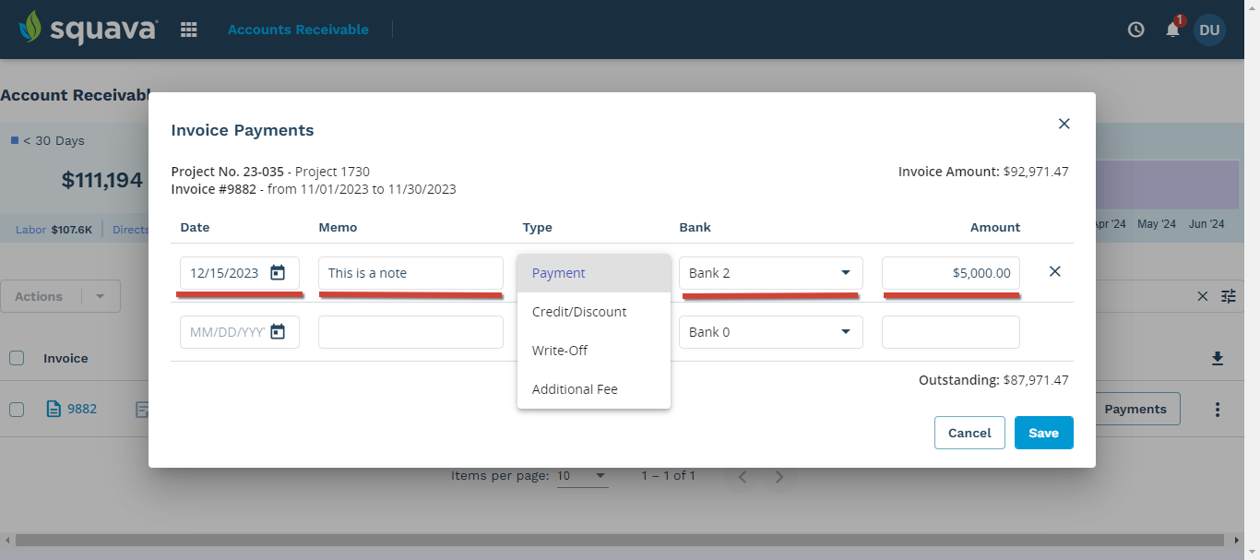The height and width of the screenshot is (560, 1260).
Task: Expand the Actions dropdown arrow
Action: pos(99,296)
